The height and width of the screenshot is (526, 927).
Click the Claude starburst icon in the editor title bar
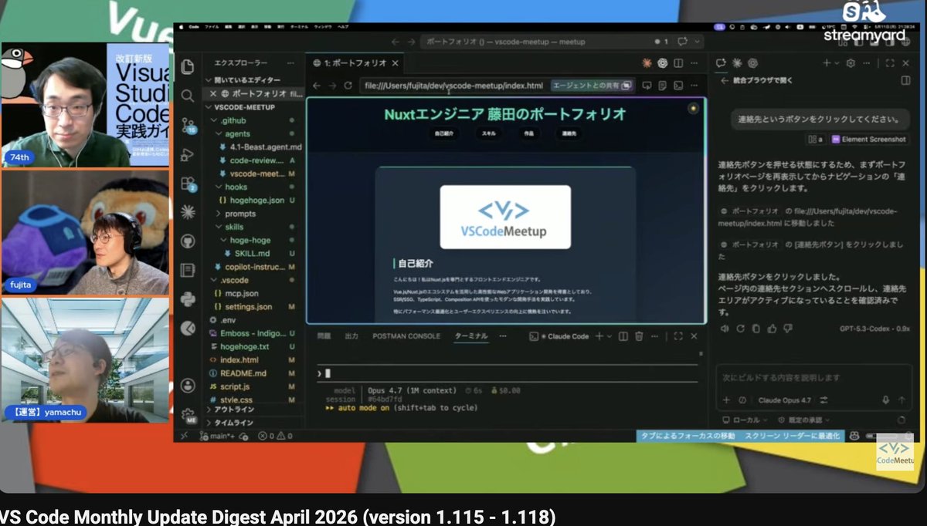647,63
